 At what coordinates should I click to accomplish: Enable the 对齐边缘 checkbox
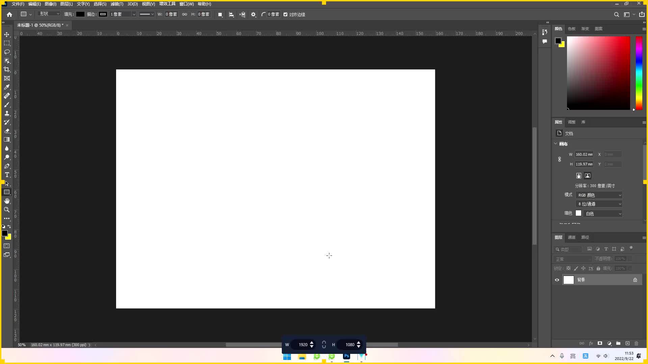[x=286, y=14]
